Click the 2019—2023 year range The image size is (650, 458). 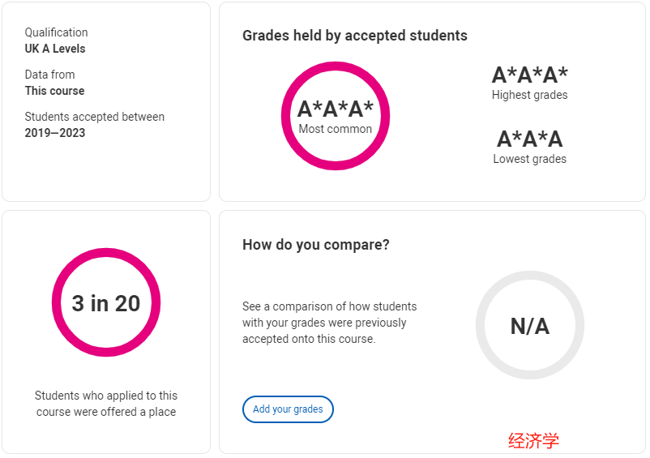55,133
